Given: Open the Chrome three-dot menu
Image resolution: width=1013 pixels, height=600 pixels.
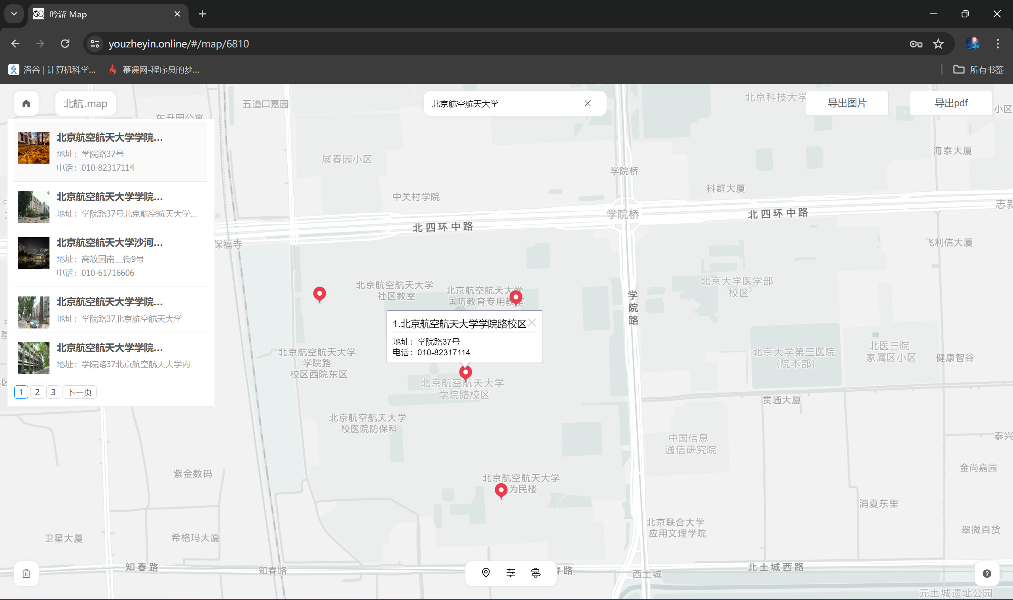Looking at the screenshot, I should tap(998, 43).
